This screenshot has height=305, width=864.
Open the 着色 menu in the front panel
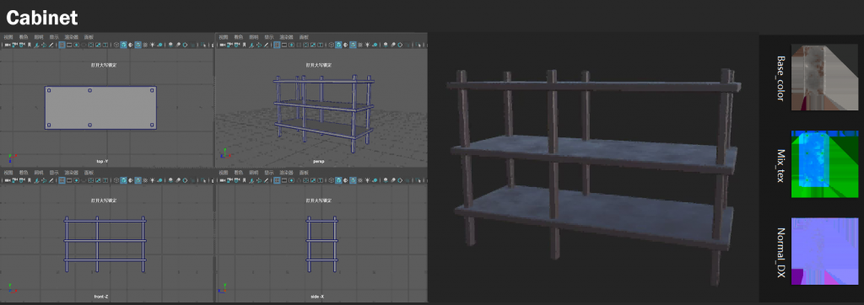click(24, 173)
